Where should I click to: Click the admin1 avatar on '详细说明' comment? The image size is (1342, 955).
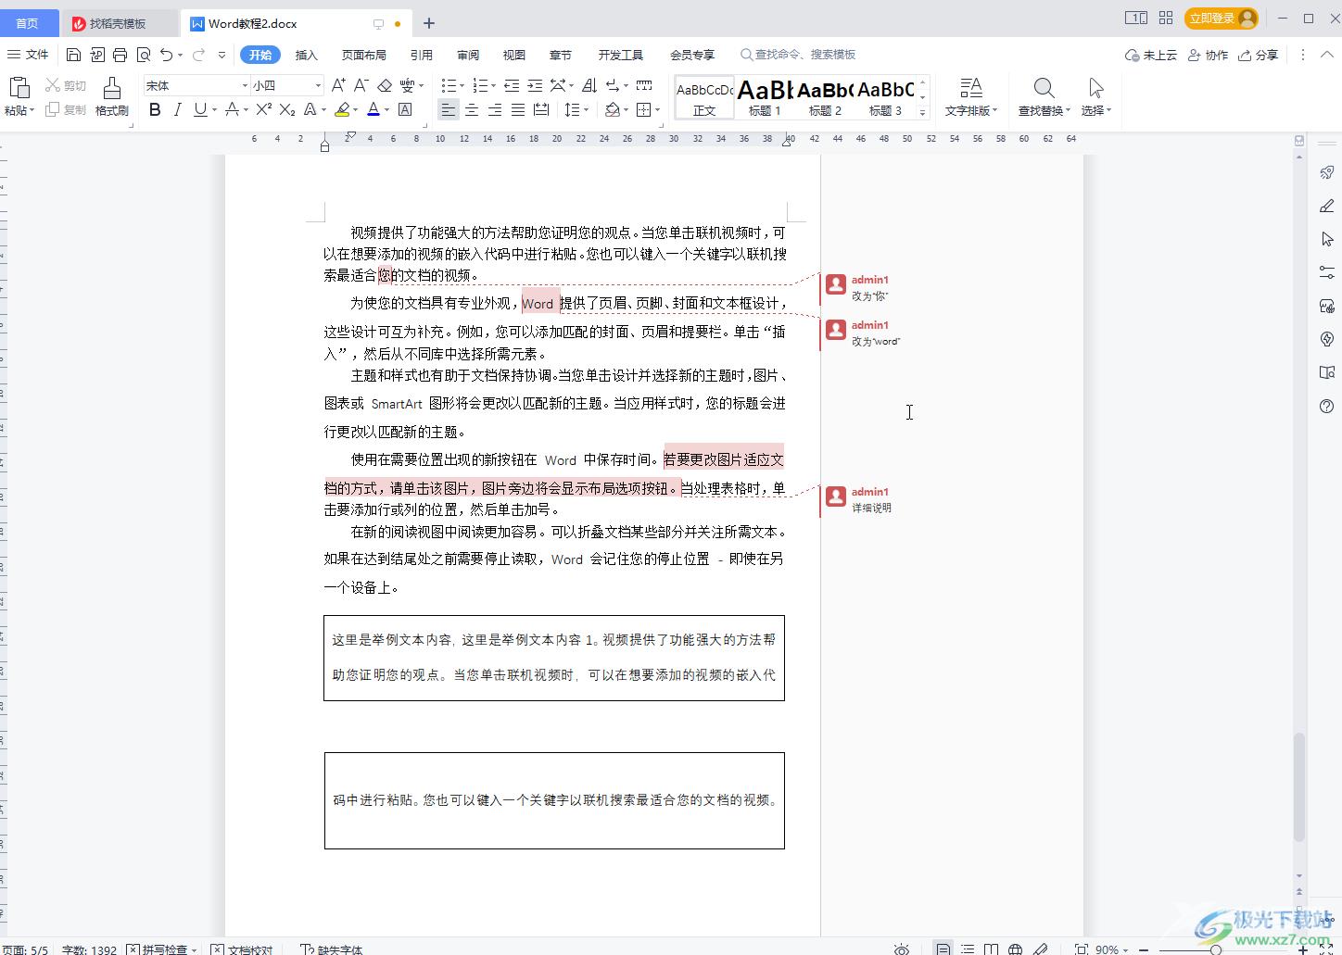click(836, 496)
